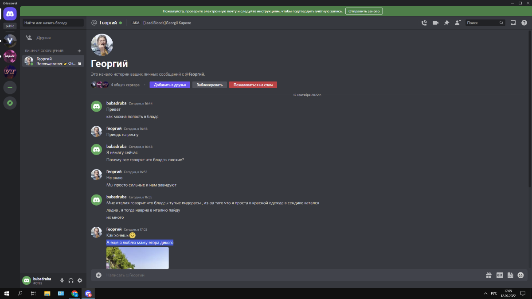This screenshot has width=532, height=299.
Task: Toggle headphones deafen
Action: (x=71, y=280)
